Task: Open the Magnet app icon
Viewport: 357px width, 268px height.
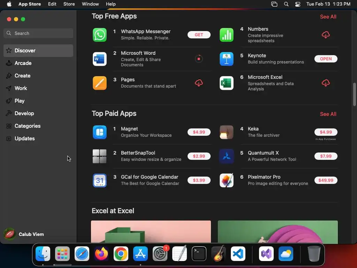Action: coord(99,132)
